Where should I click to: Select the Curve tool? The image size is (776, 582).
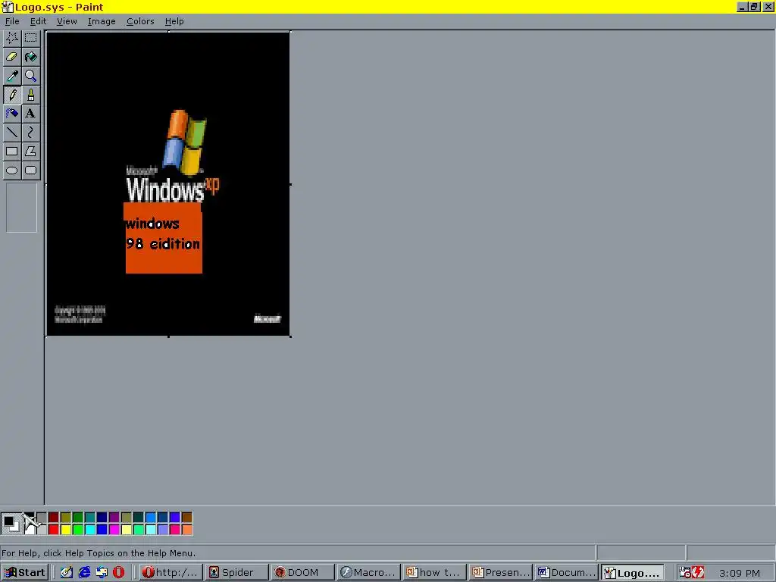(30, 132)
